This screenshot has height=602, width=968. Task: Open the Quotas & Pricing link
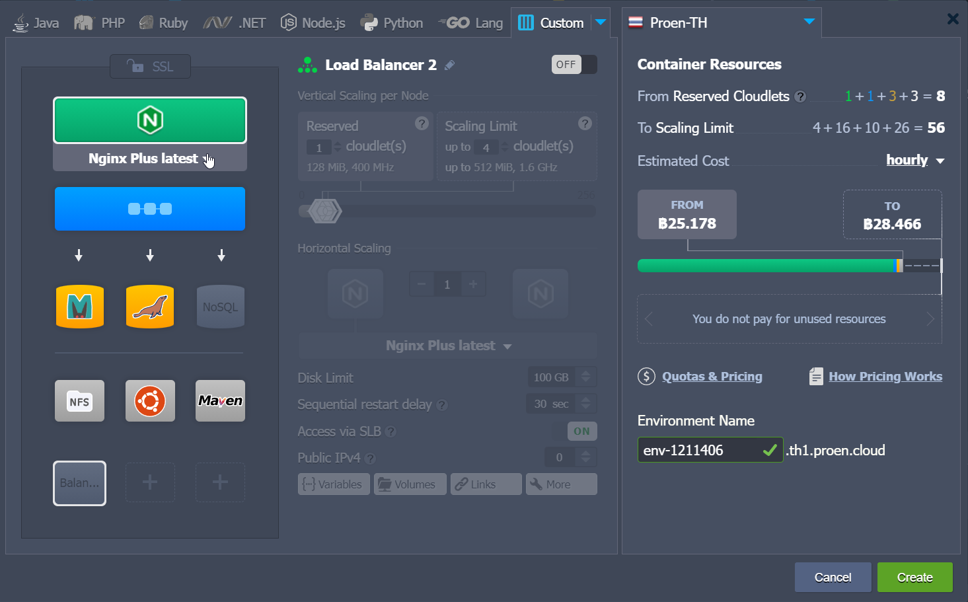[x=712, y=376]
